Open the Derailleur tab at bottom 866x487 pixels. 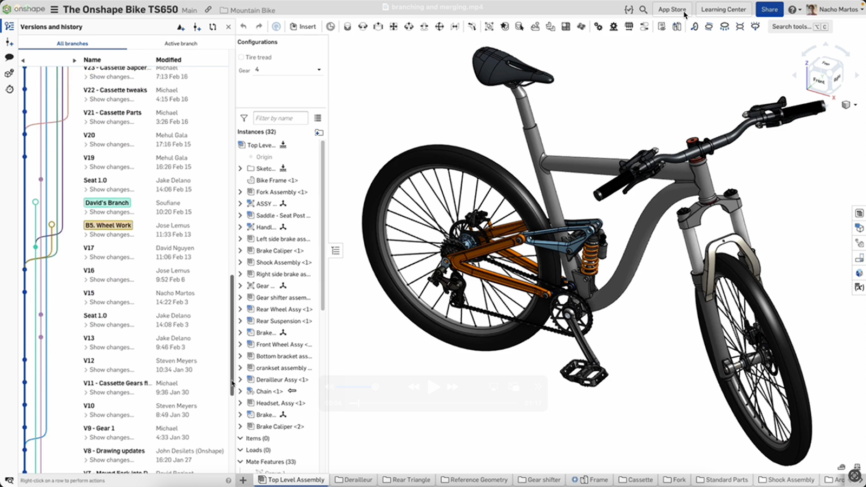pyautogui.click(x=354, y=479)
